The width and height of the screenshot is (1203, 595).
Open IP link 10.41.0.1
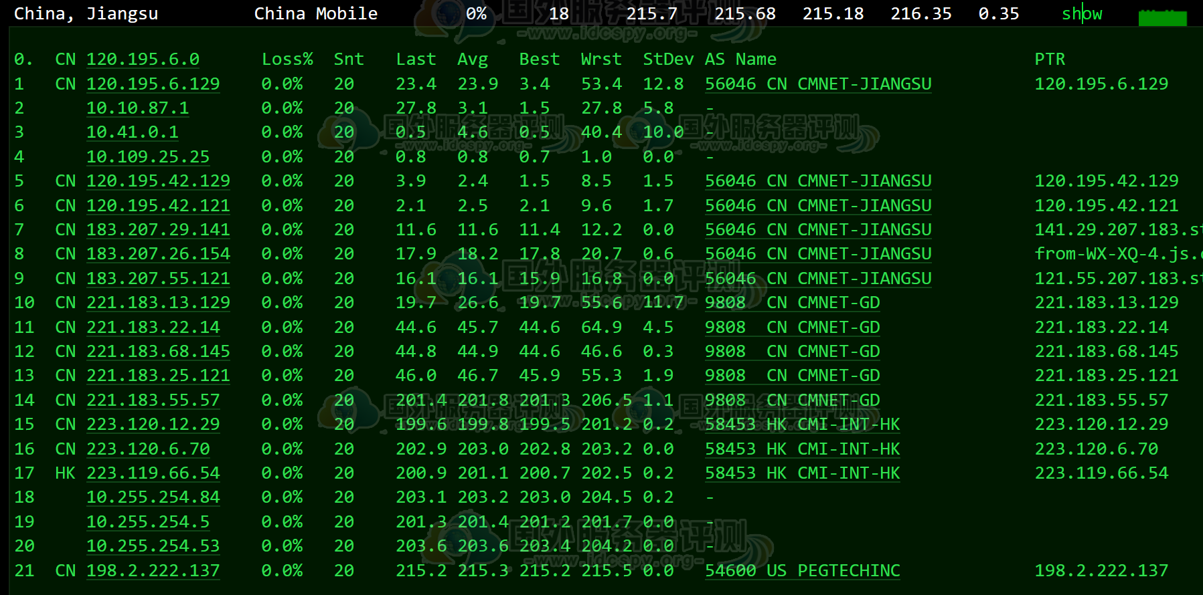133,132
